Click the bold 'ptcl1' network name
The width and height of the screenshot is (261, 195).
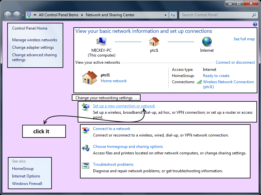(x=105, y=75)
